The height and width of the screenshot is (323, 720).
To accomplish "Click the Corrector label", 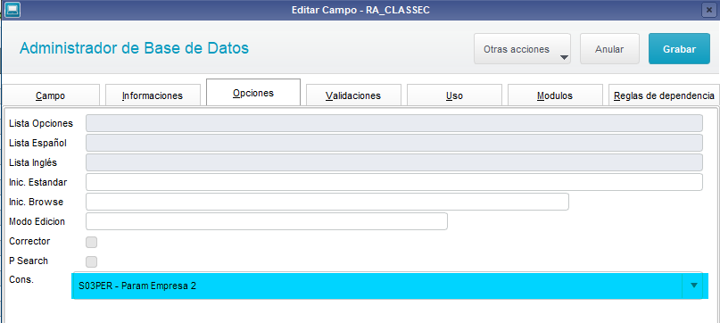I will click(29, 241).
